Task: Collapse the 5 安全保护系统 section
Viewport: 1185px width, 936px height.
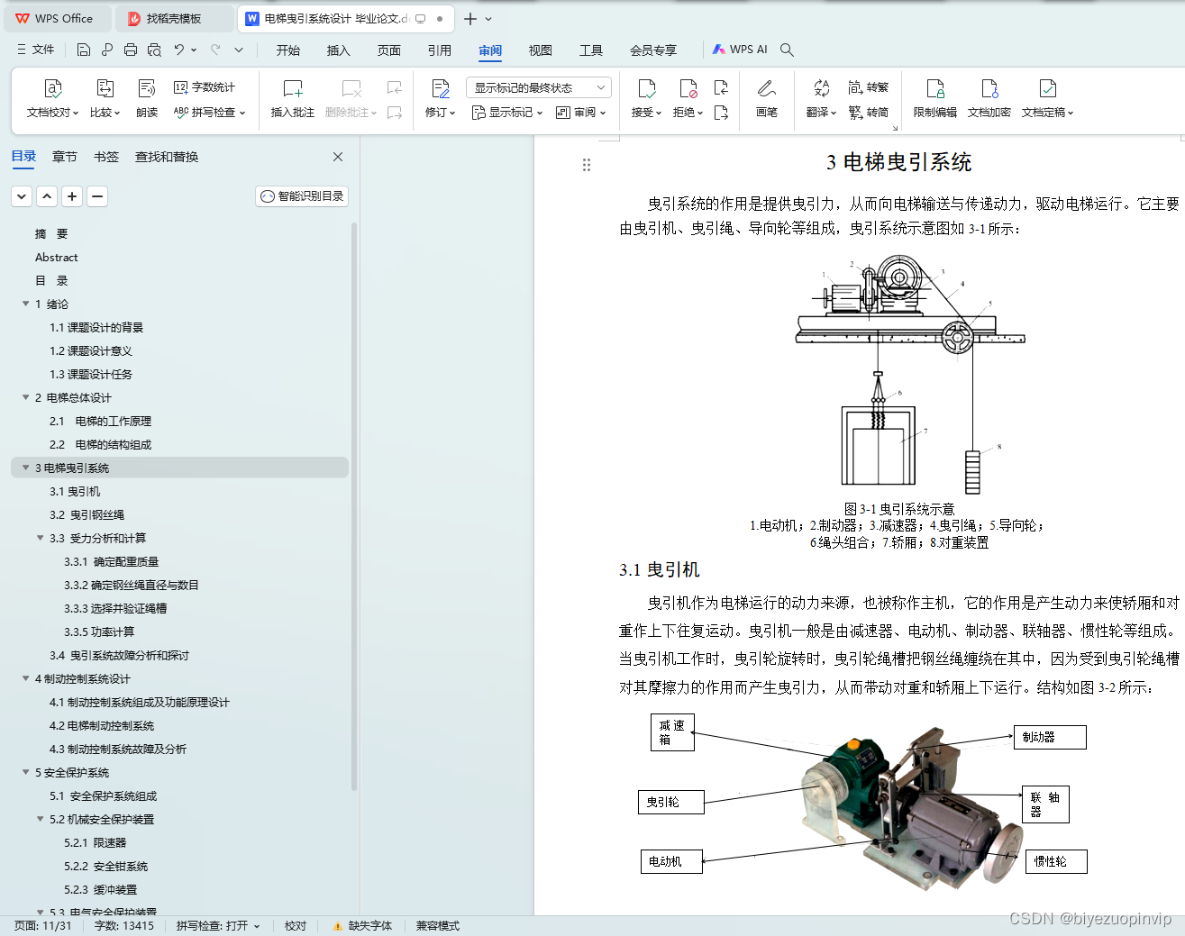Action: coord(26,772)
